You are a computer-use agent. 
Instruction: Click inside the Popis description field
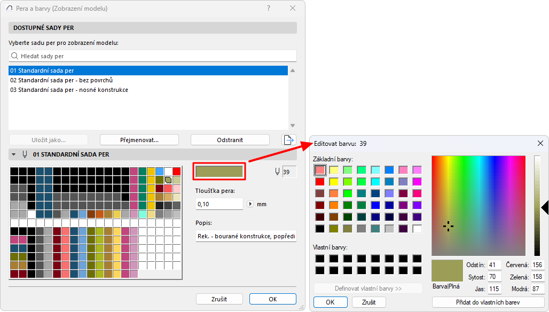(246, 237)
